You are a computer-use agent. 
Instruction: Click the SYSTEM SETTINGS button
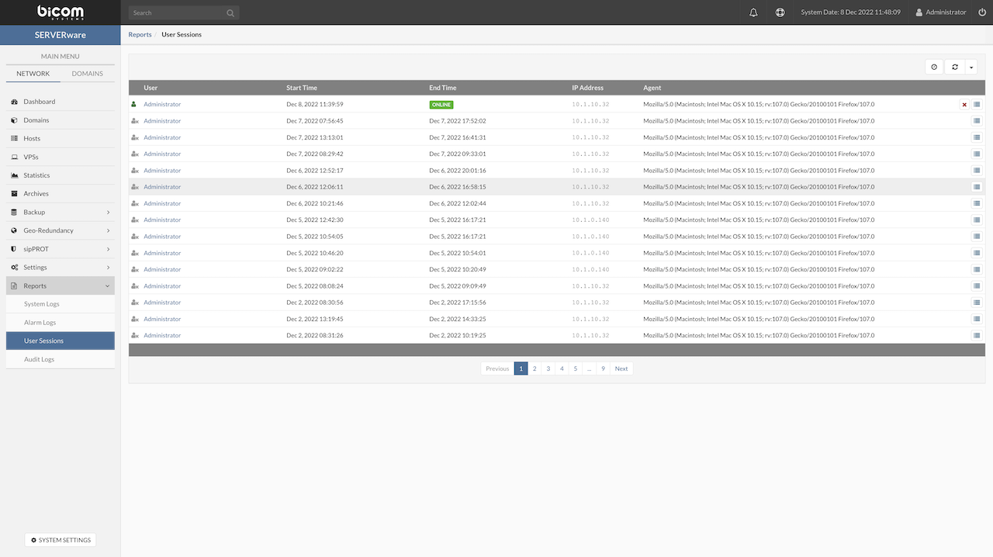61,540
